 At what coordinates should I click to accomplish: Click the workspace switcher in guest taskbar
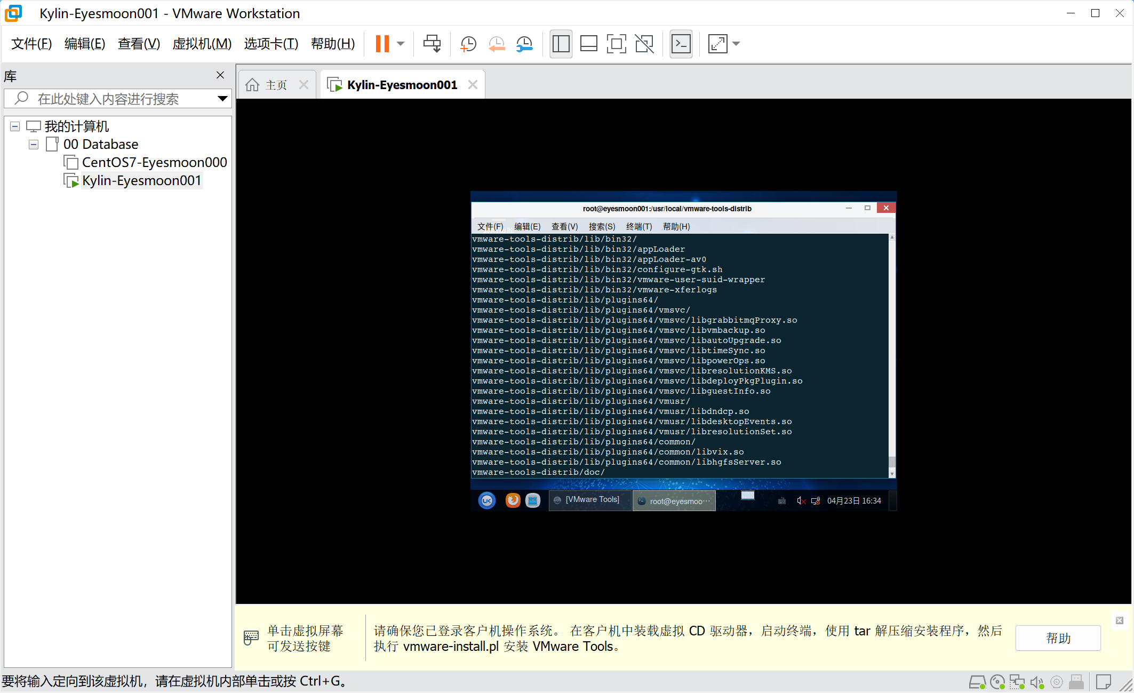(x=748, y=496)
